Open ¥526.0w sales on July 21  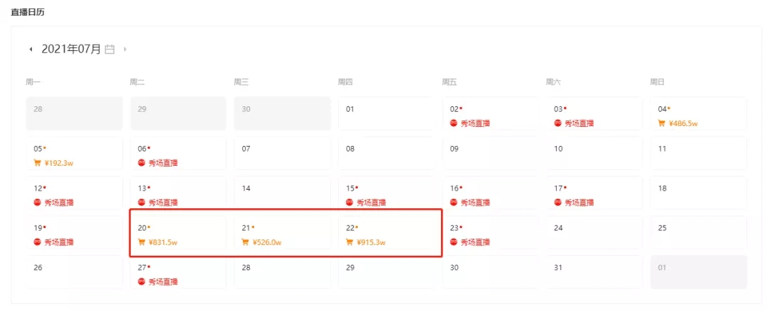coord(267,242)
